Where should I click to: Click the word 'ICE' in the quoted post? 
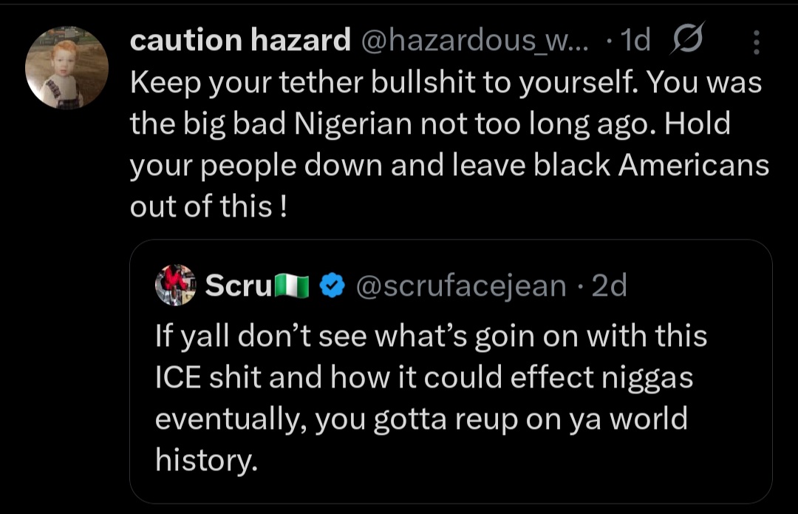tap(177, 378)
